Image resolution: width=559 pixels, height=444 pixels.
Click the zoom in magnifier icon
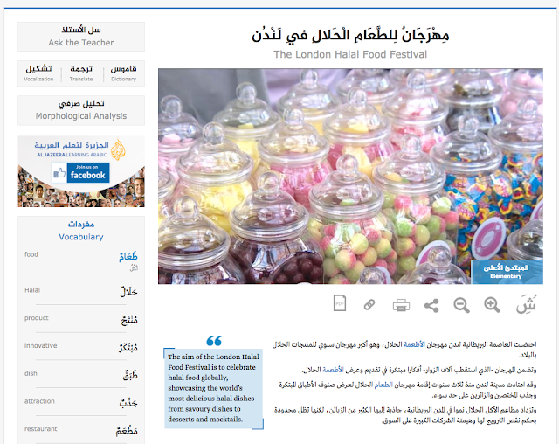tap(492, 305)
